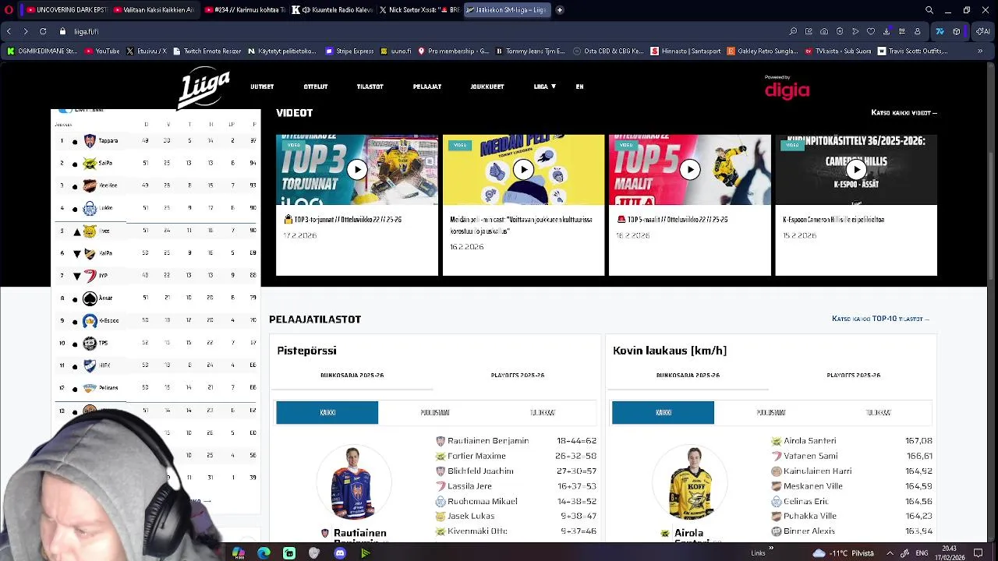Go back to previous page
Screen dimensions: 998x561
(x=9, y=31)
